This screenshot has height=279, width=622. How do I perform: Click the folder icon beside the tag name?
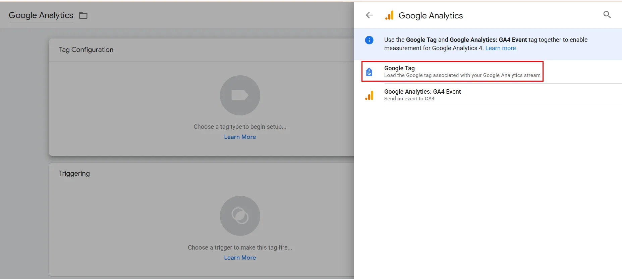point(83,15)
